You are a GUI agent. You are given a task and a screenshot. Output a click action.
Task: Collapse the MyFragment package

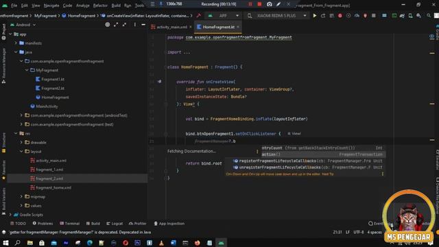point(27,70)
